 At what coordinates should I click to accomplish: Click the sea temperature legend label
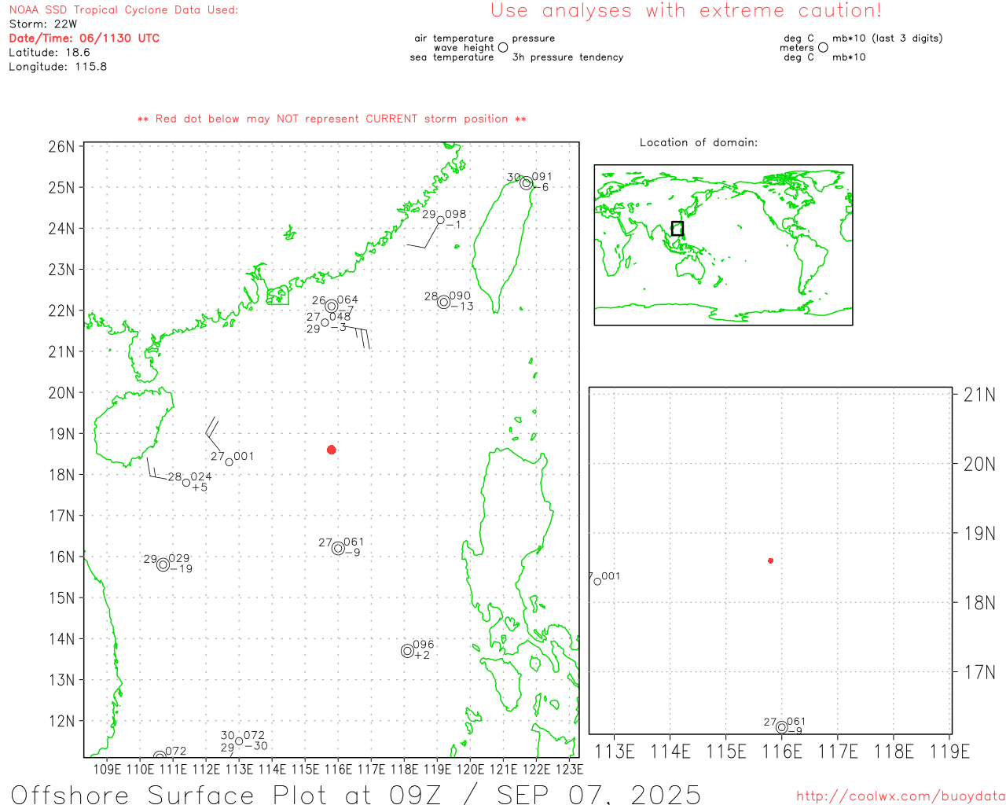click(x=452, y=57)
